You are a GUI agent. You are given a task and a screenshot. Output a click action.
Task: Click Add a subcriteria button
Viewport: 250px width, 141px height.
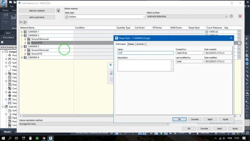[x=37, y=17]
